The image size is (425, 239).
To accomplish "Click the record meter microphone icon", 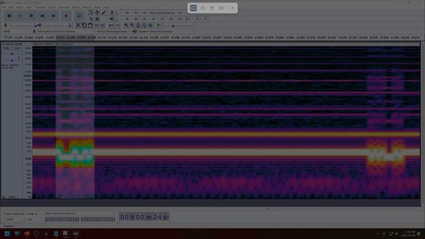I will pos(112,13).
